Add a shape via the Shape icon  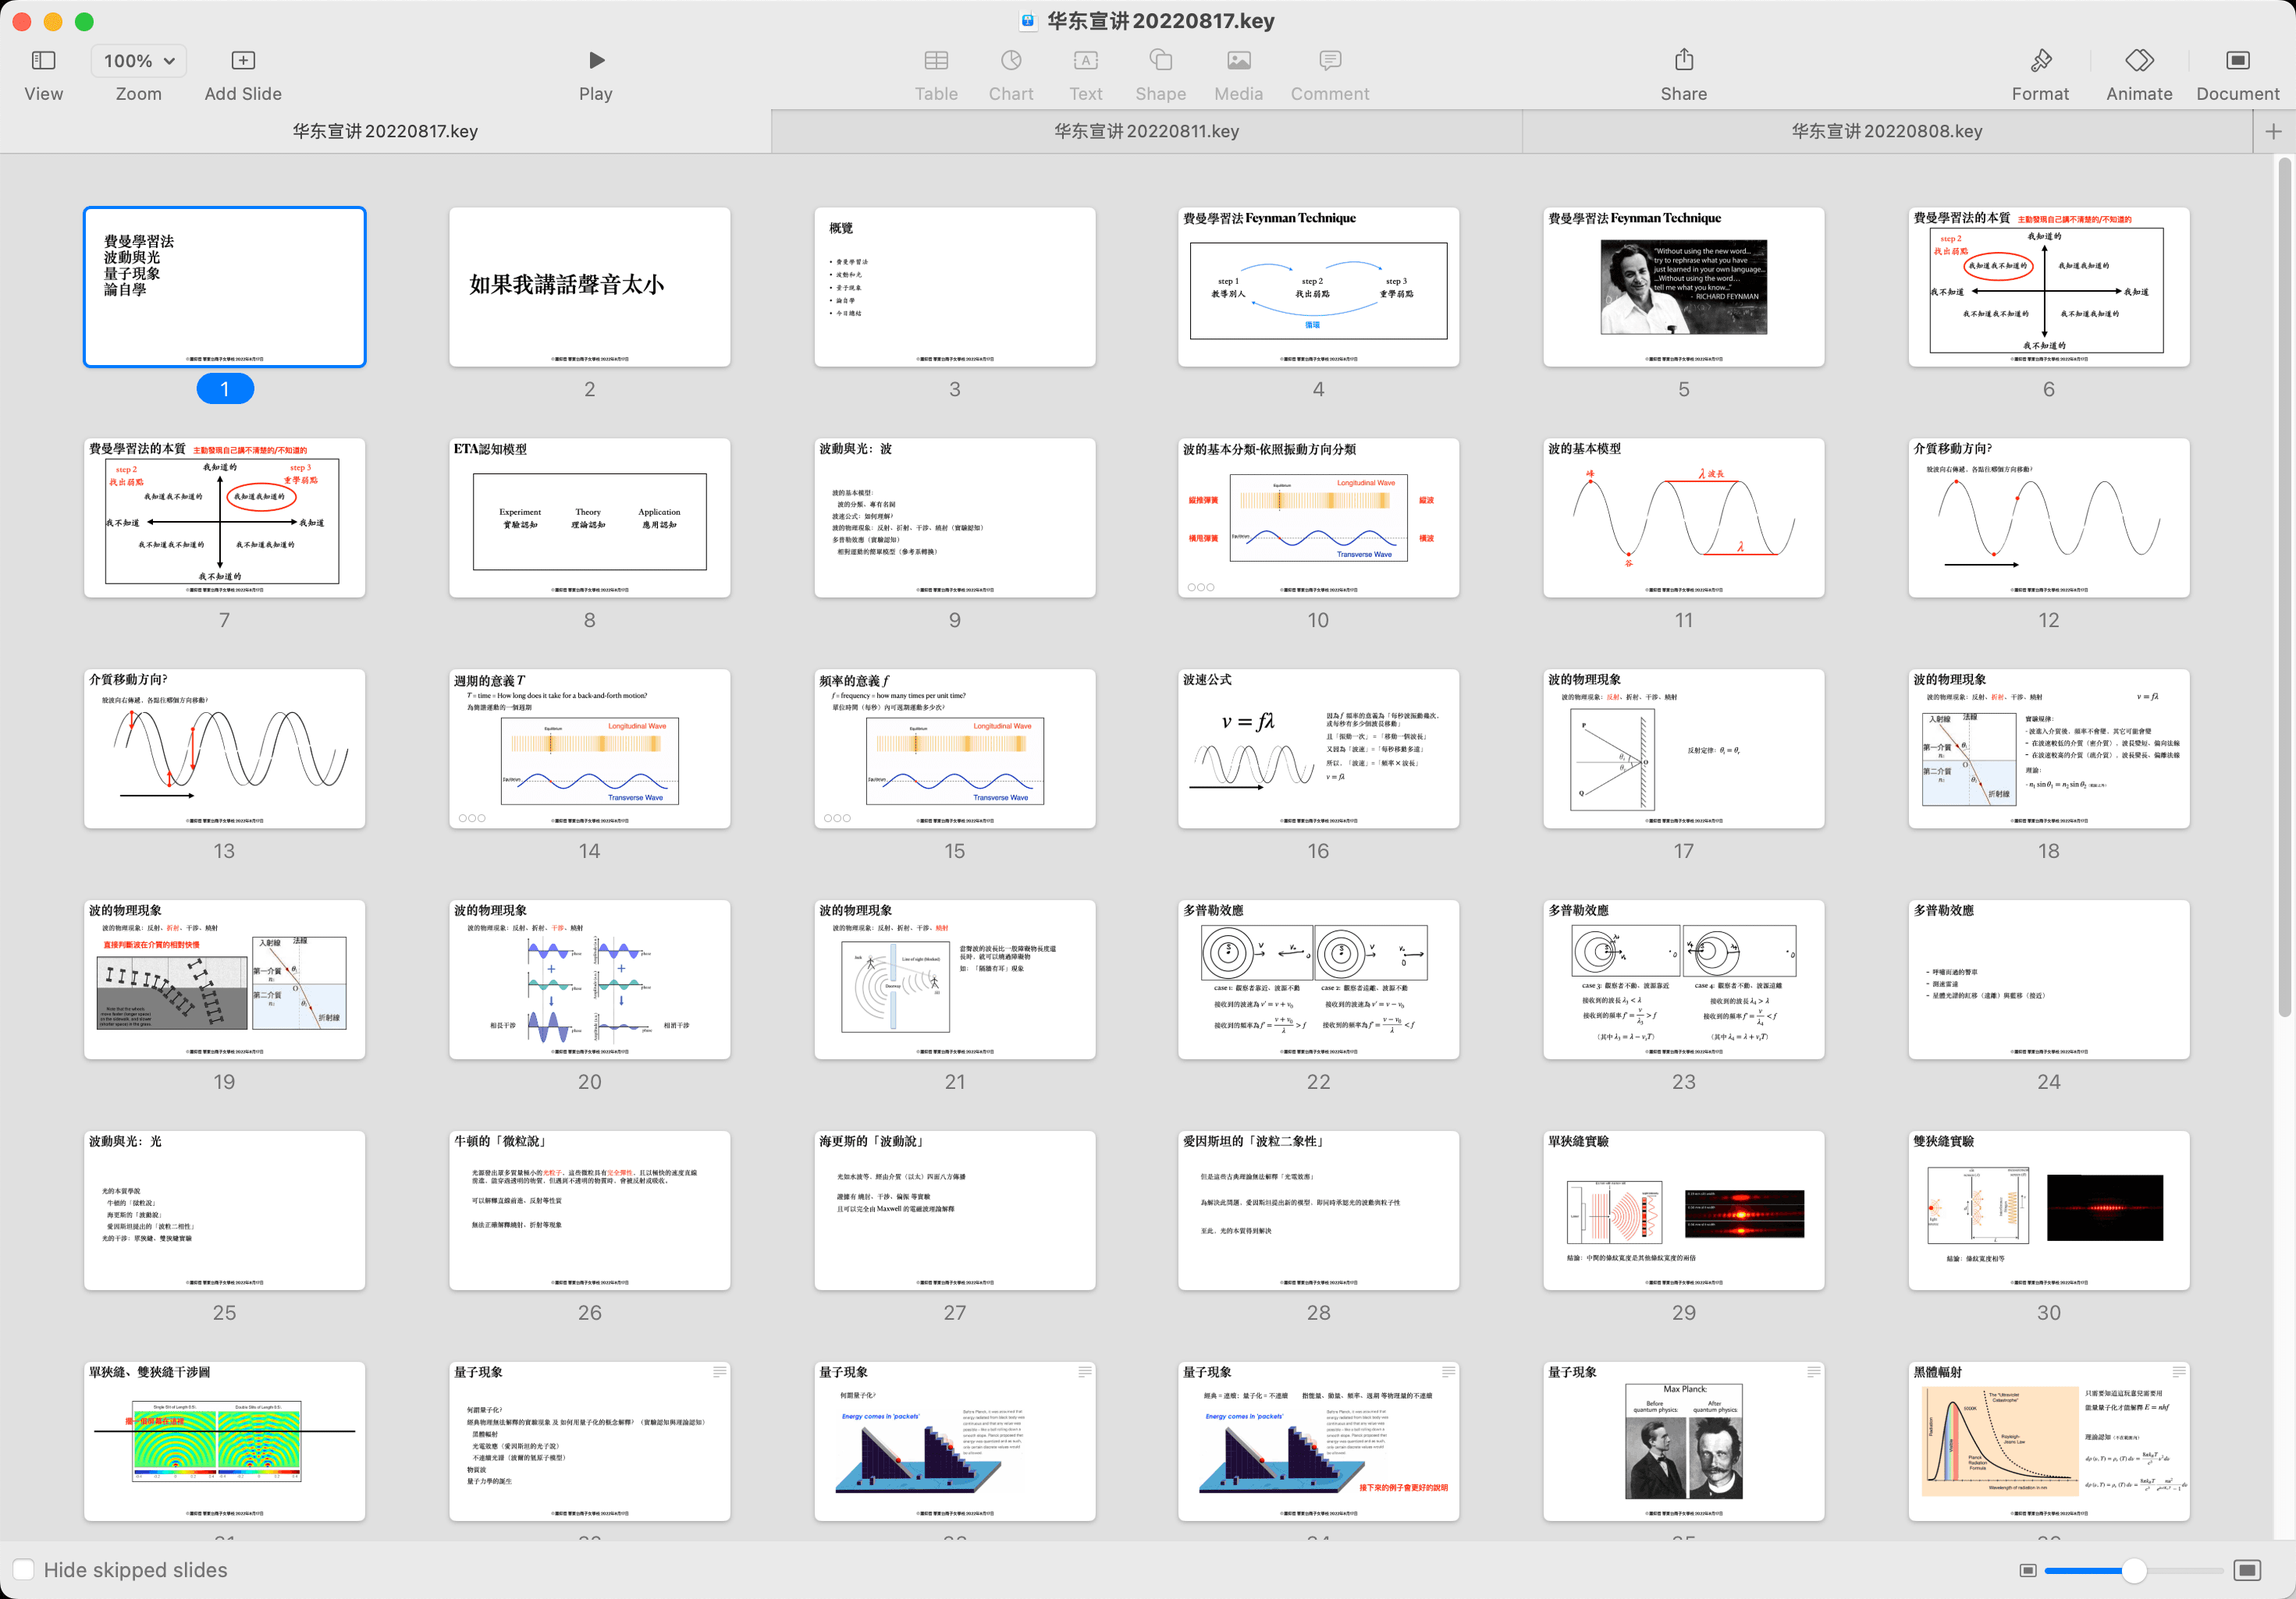(x=1159, y=60)
